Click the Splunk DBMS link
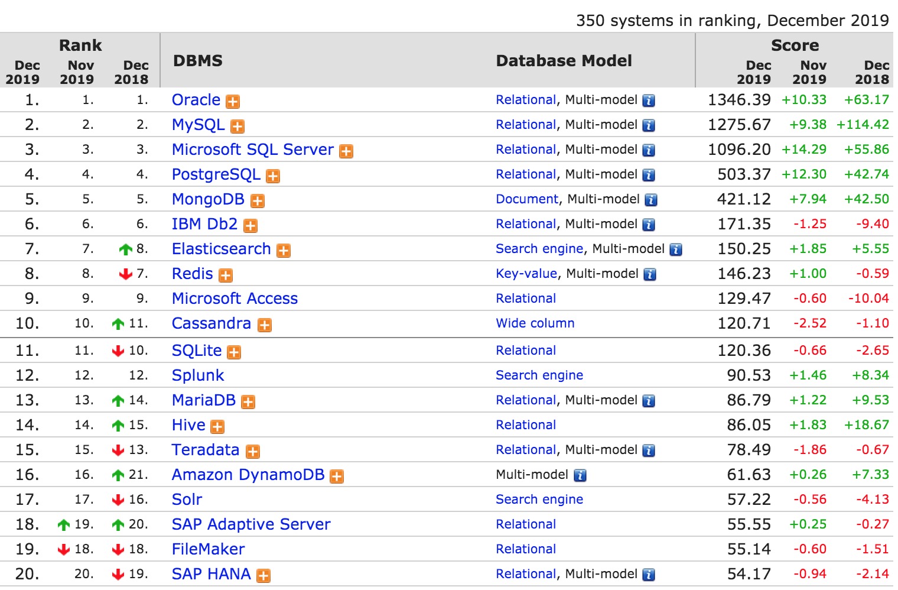898x590 pixels. (x=198, y=375)
